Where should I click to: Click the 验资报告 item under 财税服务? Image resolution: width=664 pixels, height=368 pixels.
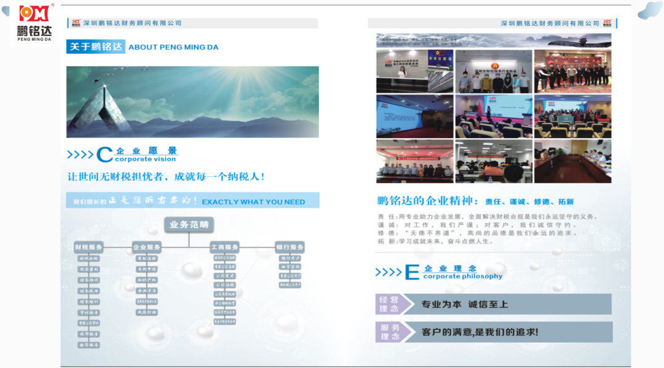(x=89, y=345)
